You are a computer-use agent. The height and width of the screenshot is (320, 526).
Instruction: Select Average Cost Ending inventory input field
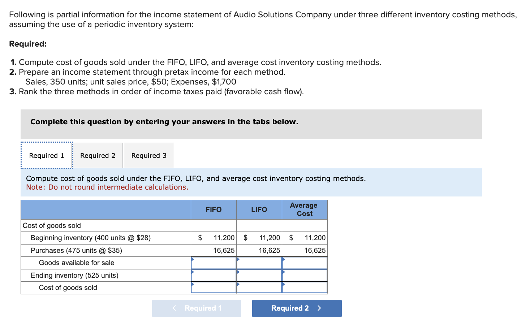tap(305, 275)
